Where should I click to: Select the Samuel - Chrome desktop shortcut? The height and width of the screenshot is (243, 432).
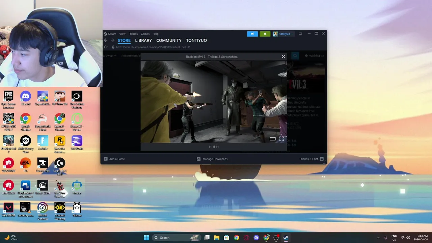click(60, 122)
